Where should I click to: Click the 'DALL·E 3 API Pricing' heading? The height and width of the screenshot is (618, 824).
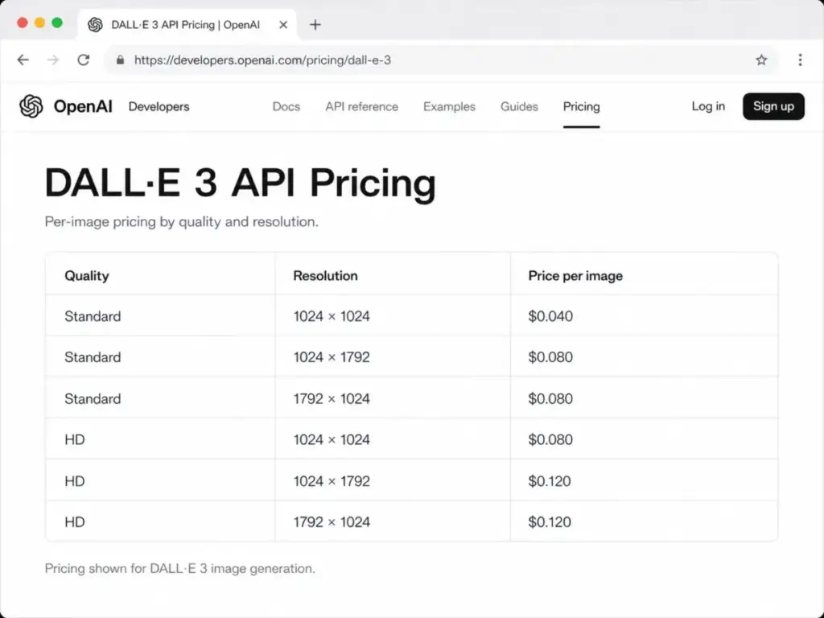241,183
